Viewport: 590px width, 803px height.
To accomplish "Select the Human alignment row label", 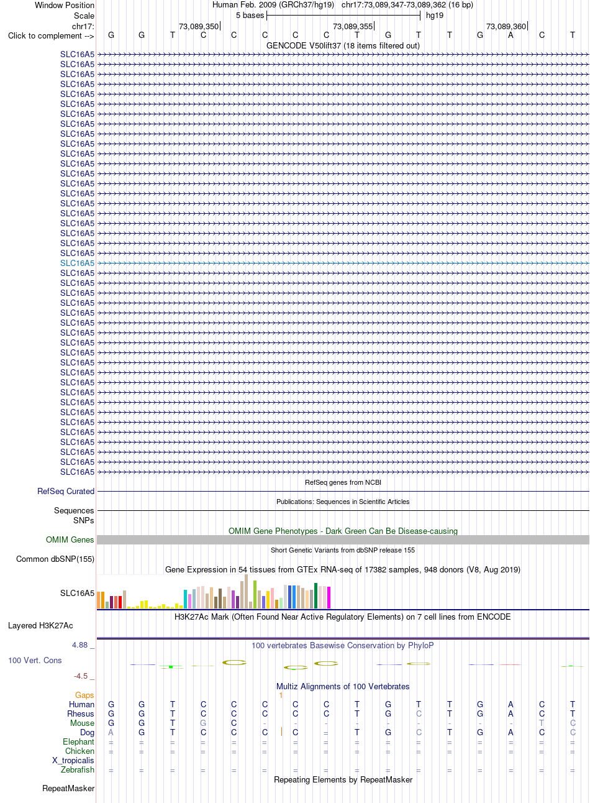I will pos(82,704).
